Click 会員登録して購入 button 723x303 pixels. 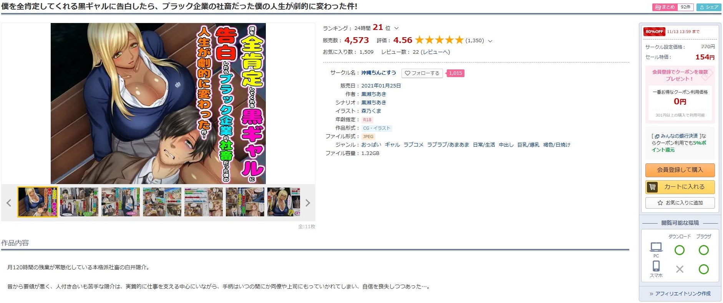point(680,170)
